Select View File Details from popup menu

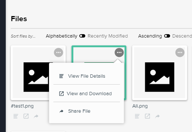click(x=87, y=76)
